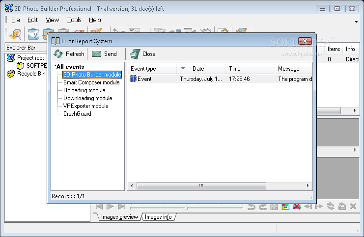Image resolution: width=364 pixels, height=237 pixels.
Task: Select Project root in the Explorer Bar
Action: (30, 58)
